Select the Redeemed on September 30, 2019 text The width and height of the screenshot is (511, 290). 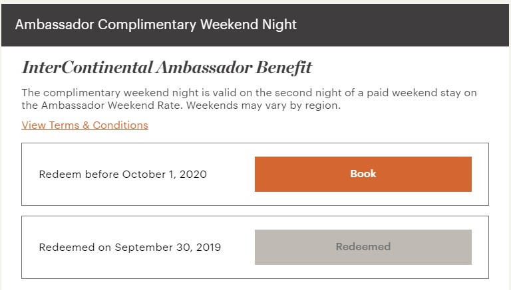(130, 248)
